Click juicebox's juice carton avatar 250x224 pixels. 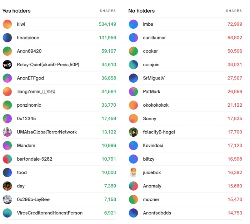tap(133, 172)
